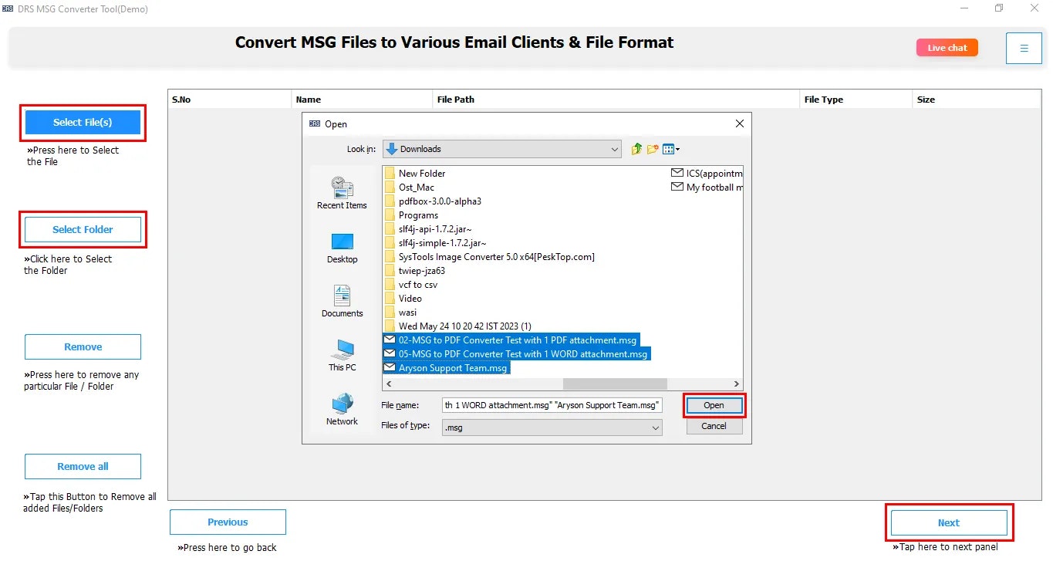Go to Network shortcut
Viewport: 1053px width, 561px height.
pyautogui.click(x=342, y=410)
